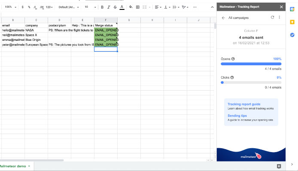Image resolution: width=298 pixels, height=171 pixels.
Task: Open text color picker
Action: click(x=122, y=7)
